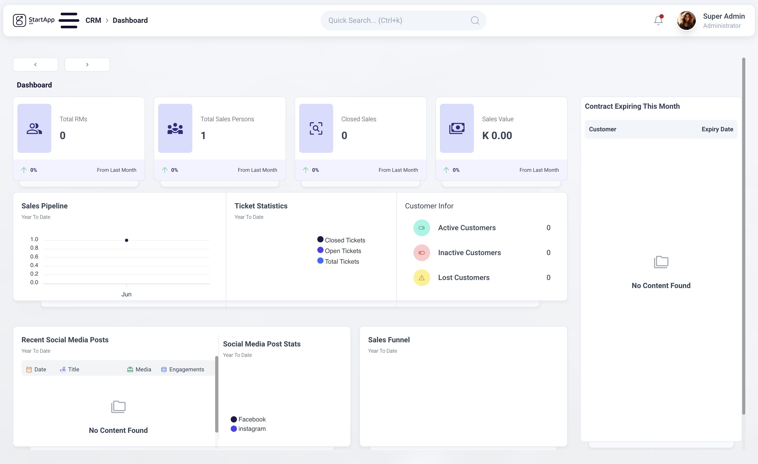Image resolution: width=758 pixels, height=464 pixels.
Task: Click the Active Customers toggle icon
Action: (x=422, y=228)
